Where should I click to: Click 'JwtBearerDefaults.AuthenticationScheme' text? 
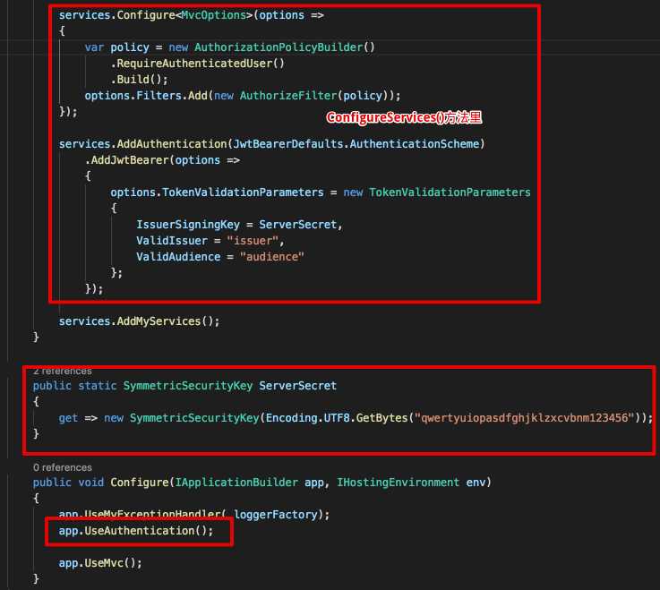click(x=356, y=144)
